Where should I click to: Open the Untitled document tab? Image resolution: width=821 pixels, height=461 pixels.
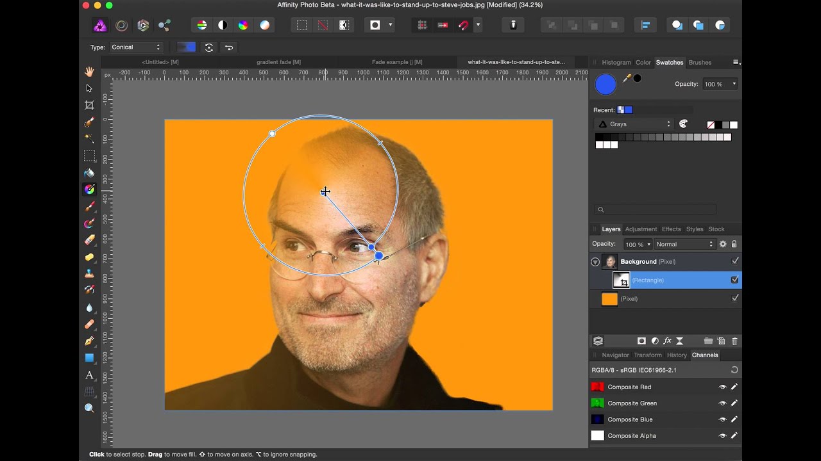point(160,62)
